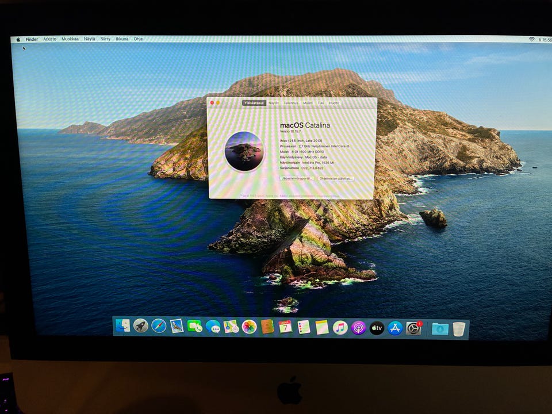Open the Calendar app in dock
The image size is (552, 414).
point(286,327)
